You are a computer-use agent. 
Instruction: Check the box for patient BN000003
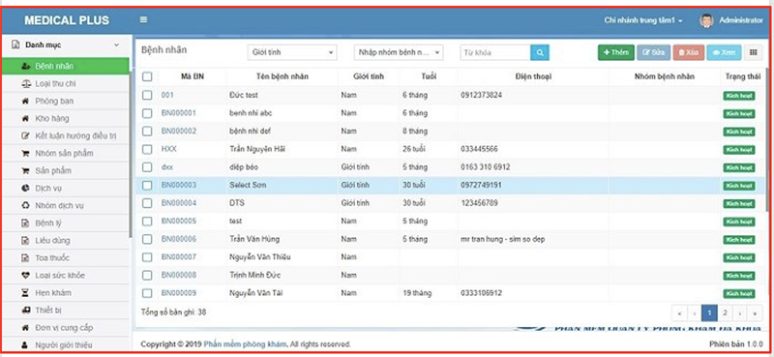pos(147,185)
